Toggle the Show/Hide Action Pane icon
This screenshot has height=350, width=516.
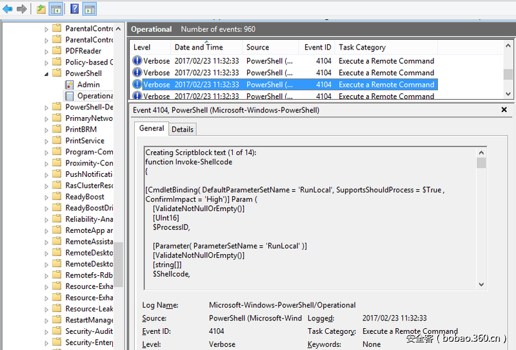click(90, 9)
